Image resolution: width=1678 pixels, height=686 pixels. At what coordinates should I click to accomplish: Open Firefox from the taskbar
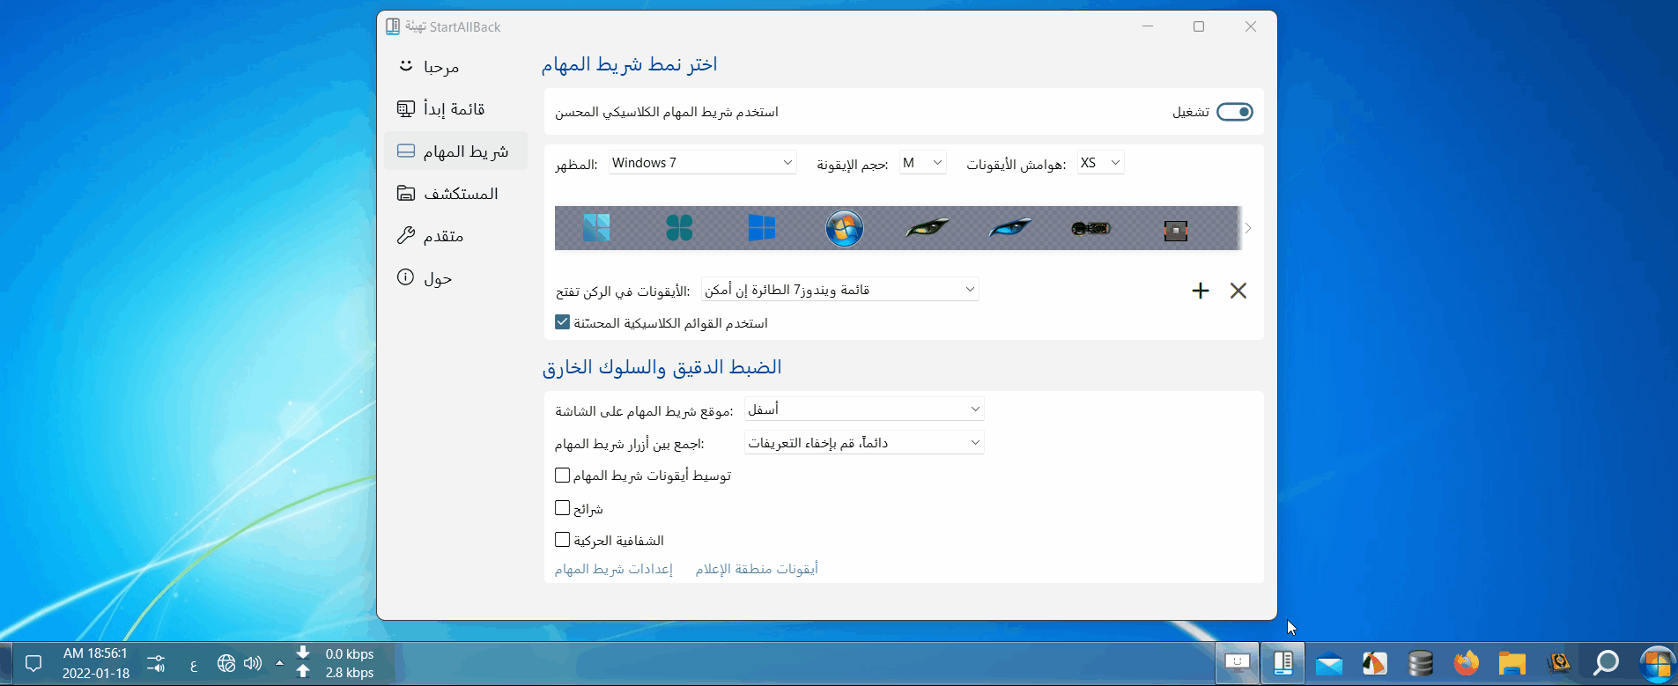pos(1466,663)
